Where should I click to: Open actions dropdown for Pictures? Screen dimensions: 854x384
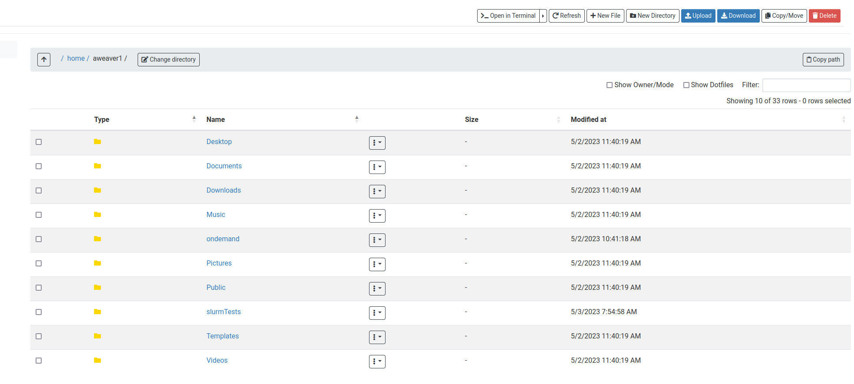tap(377, 264)
